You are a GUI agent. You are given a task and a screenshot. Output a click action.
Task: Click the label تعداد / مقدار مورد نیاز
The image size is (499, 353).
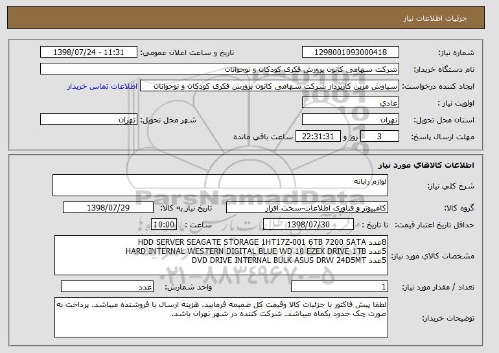(x=438, y=288)
